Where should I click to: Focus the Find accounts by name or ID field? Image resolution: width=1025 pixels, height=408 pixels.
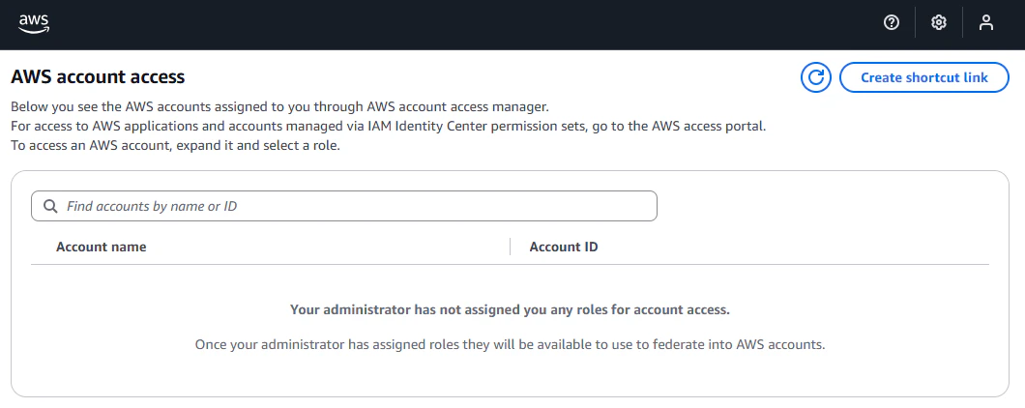click(344, 206)
